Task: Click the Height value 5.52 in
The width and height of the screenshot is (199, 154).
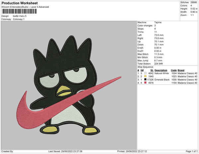Action: click(x=194, y=9)
